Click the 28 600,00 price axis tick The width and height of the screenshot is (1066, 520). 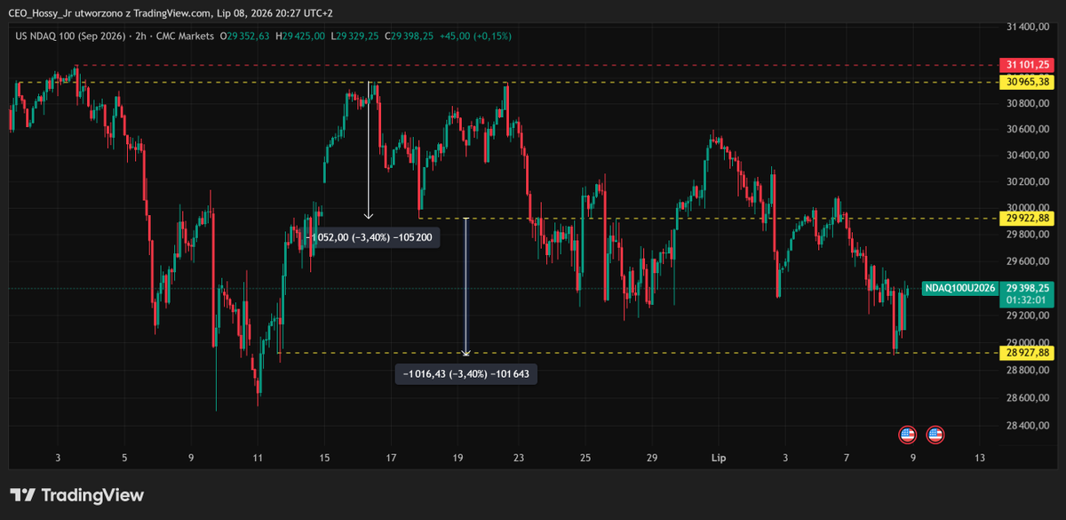click(1030, 398)
